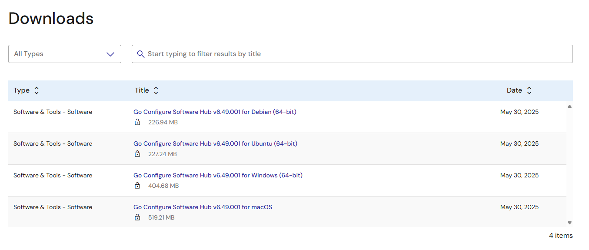589x250 pixels.
Task: Open Software Hub for Windows (64-bit) link
Action: pos(218,175)
